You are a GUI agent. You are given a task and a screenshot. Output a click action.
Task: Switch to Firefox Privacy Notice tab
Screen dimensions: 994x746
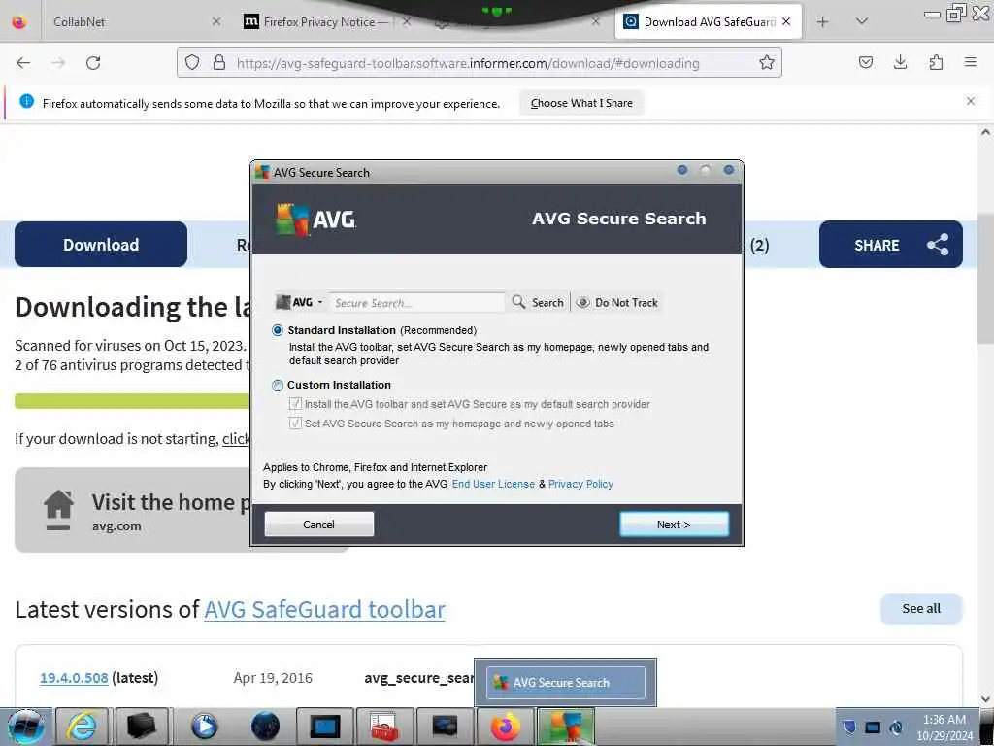pos(318,22)
